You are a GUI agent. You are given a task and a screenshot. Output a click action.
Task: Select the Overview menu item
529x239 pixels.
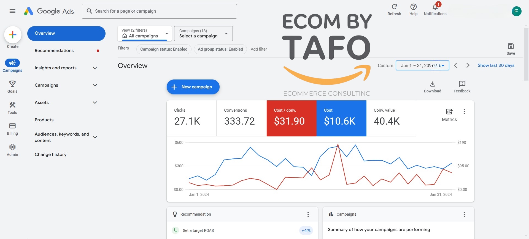click(66, 34)
